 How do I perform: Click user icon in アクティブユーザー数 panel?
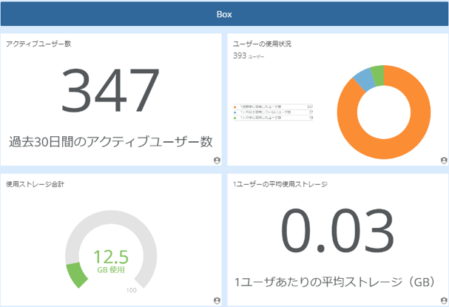click(216, 160)
